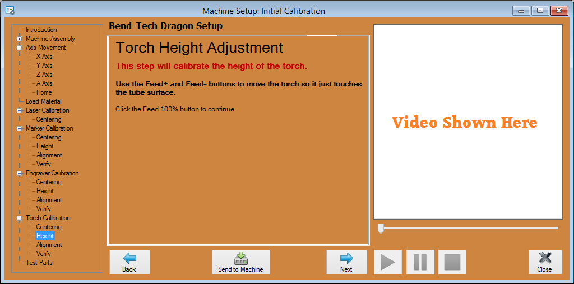Image resolution: width=574 pixels, height=284 pixels.
Task: Open Alignment under Torch Calibration
Action: click(x=49, y=245)
